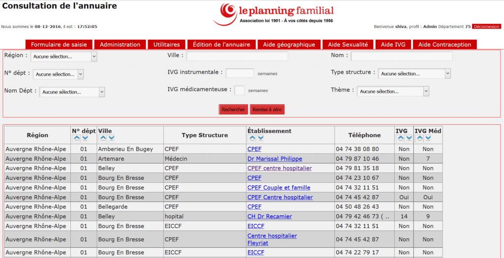Open the Administration menu tab
Image resolution: width=504 pixels, height=258 pixels.
pos(120,44)
